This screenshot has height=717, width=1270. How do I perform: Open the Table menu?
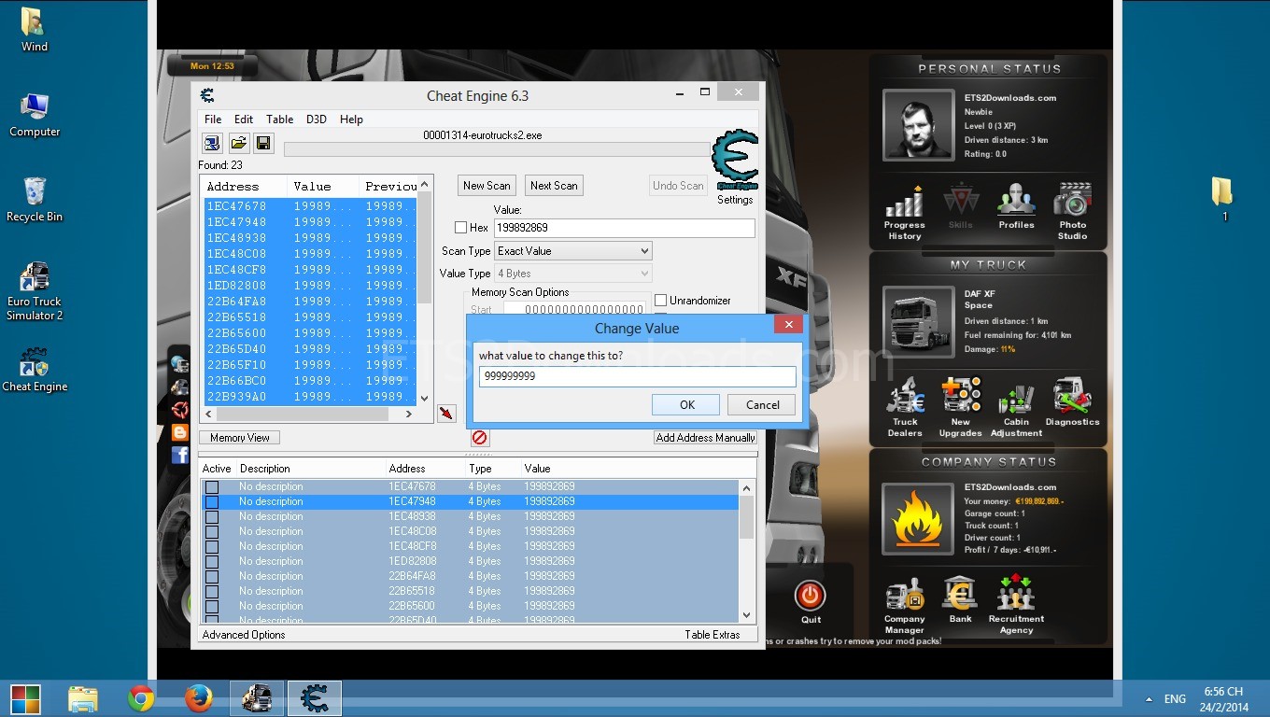tap(279, 119)
